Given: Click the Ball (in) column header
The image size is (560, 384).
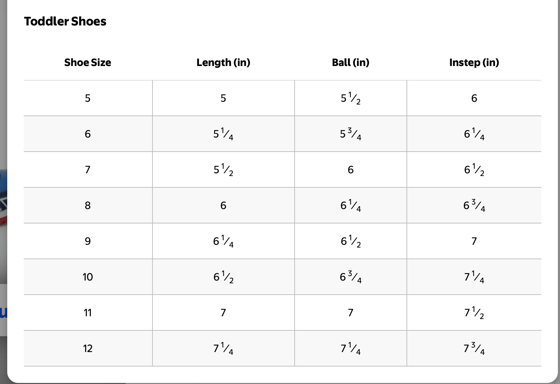Looking at the screenshot, I should [x=350, y=63].
